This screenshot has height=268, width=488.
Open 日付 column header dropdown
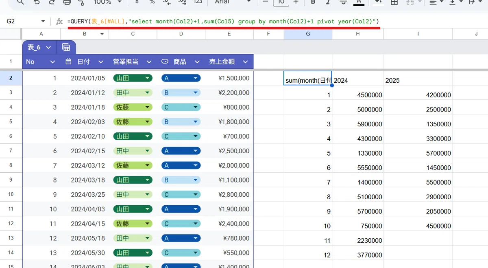click(x=100, y=62)
